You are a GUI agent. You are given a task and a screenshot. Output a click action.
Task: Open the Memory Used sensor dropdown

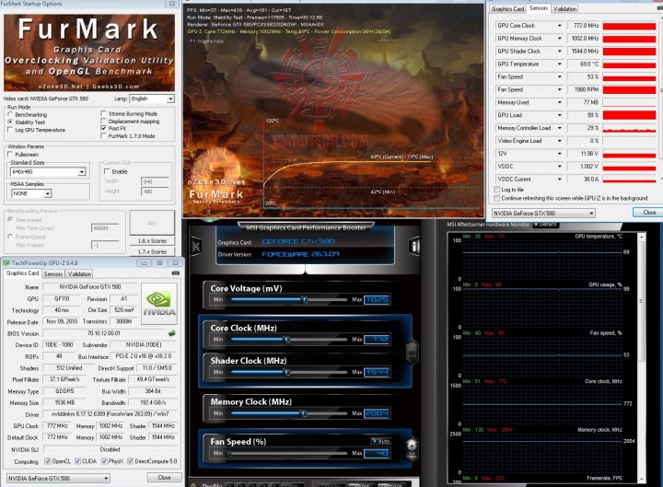pos(560,102)
